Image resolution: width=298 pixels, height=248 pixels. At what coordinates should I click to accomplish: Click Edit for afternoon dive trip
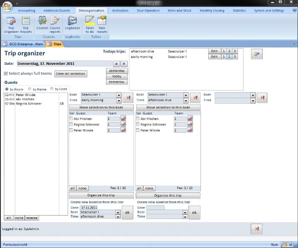pyautogui.click(x=215, y=51)
